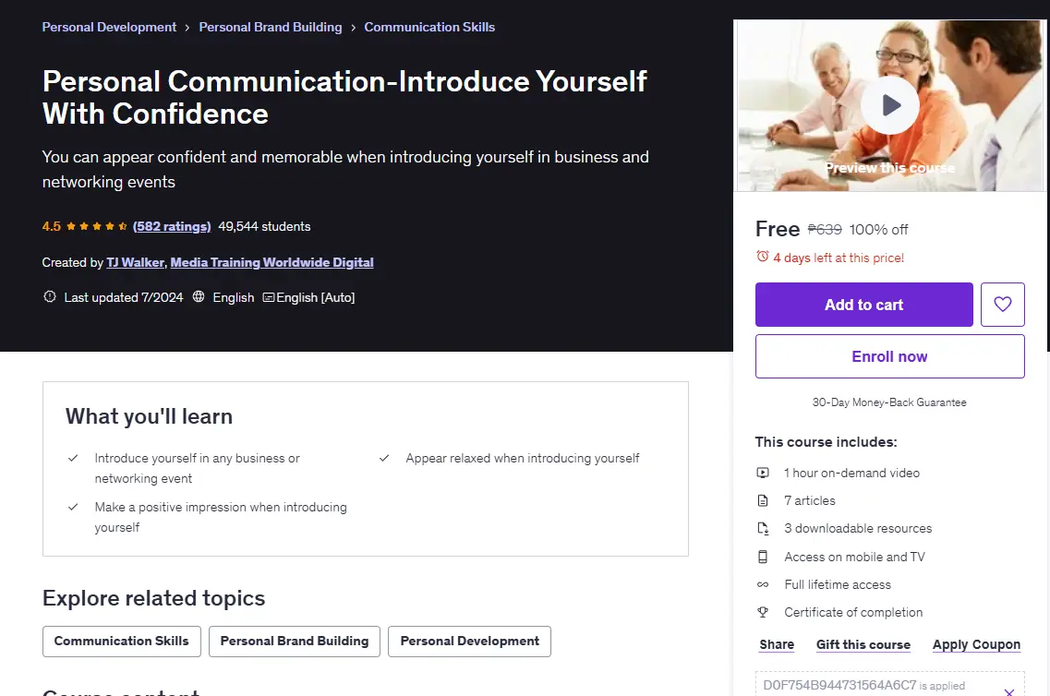Click '1 hour on-demand video' text

851,473
